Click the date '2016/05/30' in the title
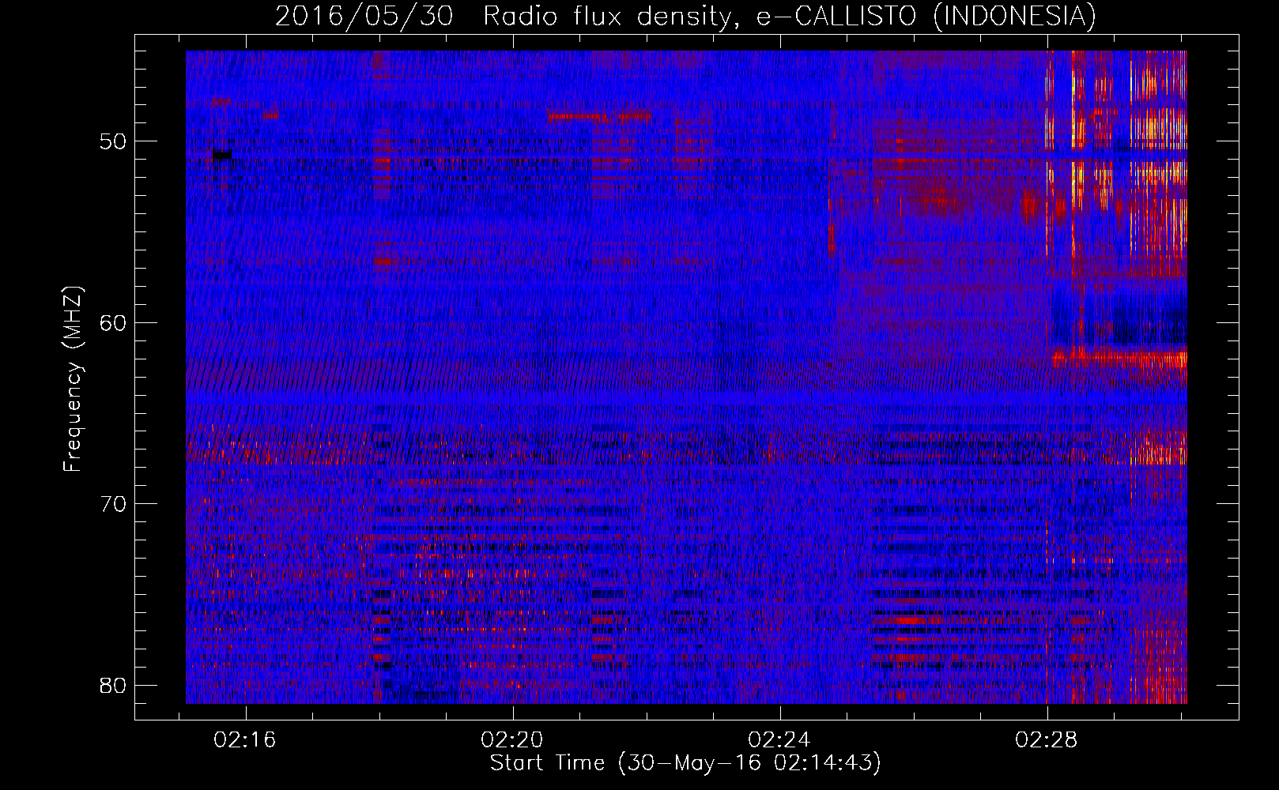The image size is (1279, 790). 364,16
